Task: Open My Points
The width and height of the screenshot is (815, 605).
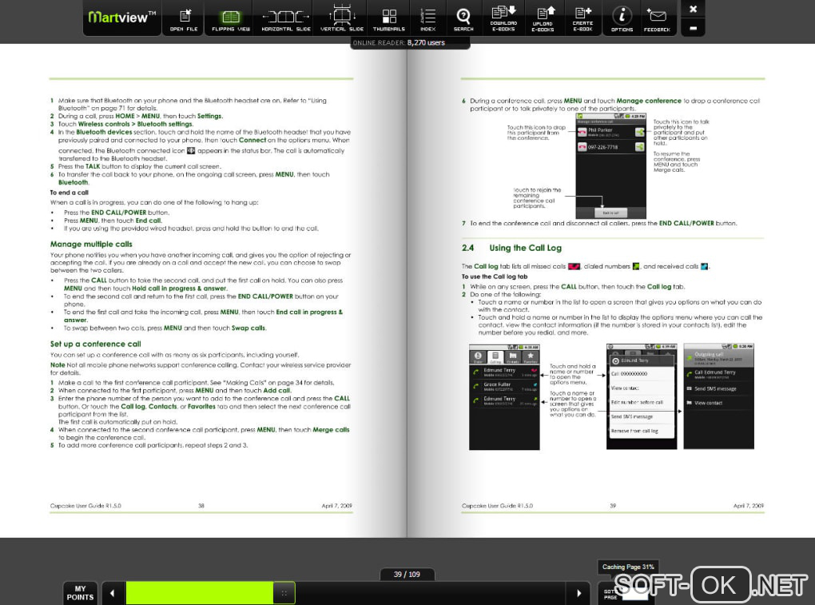Action: [80, 593]
